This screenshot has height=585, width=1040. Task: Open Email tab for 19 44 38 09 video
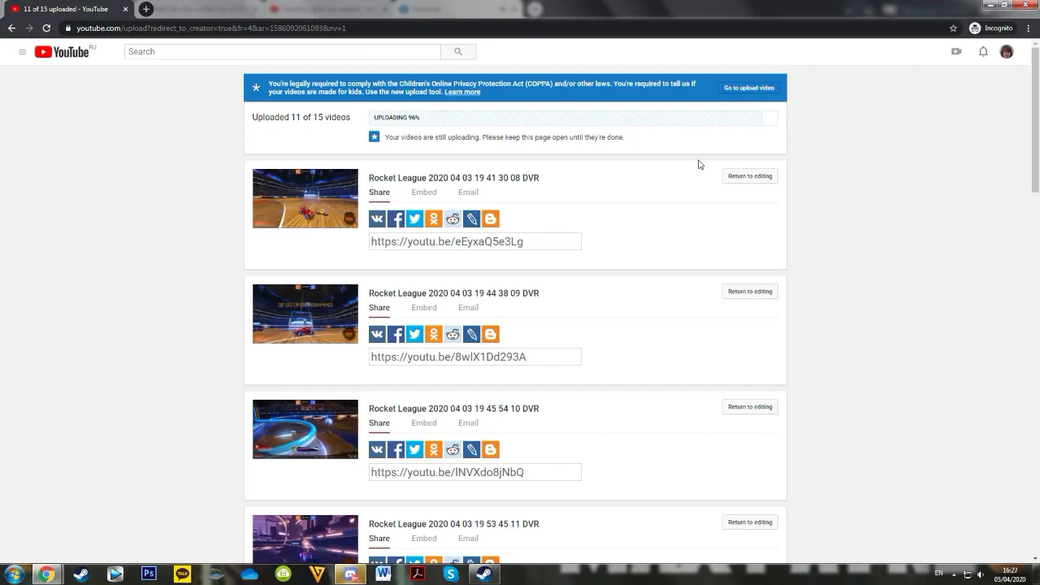pyautogui.click(x=468, y=308)
